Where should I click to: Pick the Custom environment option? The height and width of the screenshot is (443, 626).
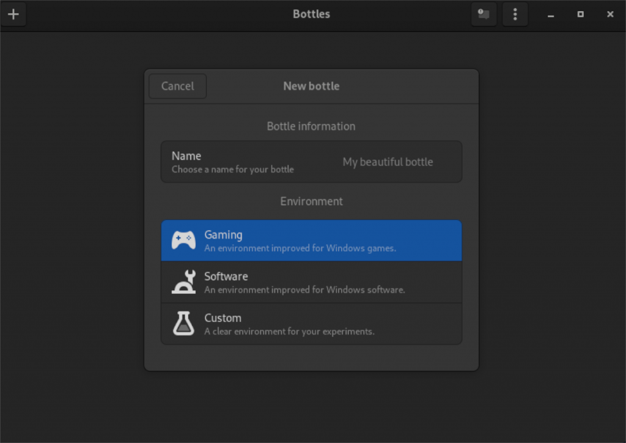(312, 324)
